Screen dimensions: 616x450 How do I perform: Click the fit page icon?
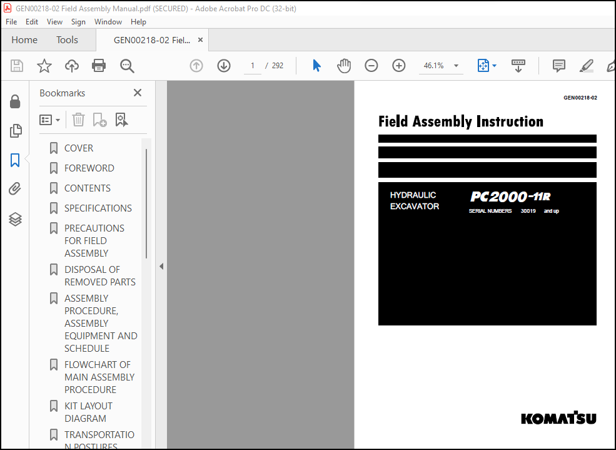(483, 66)
